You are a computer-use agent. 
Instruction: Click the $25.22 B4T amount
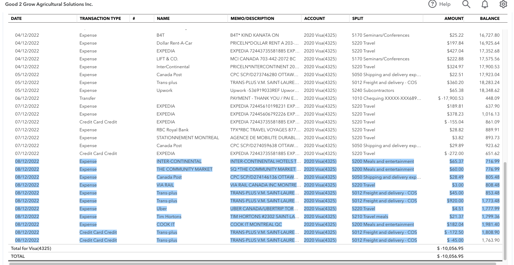(456, 35)
